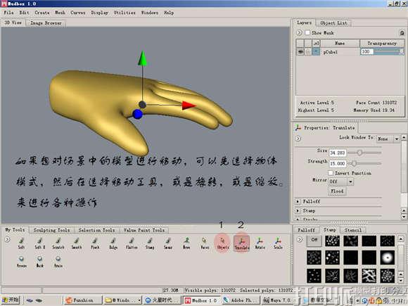408x306 pixels.
Task: Open the Sculpting Tools tab
Action: [x=51, y=230]
